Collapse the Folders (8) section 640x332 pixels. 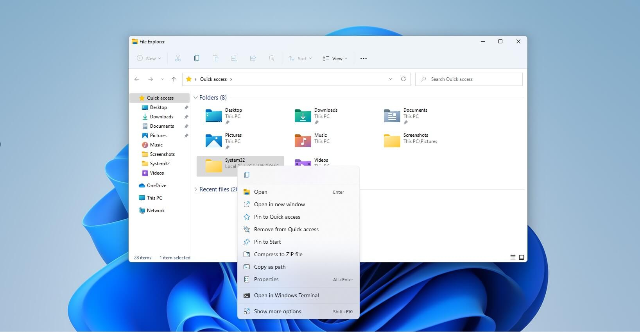point(196,98)
